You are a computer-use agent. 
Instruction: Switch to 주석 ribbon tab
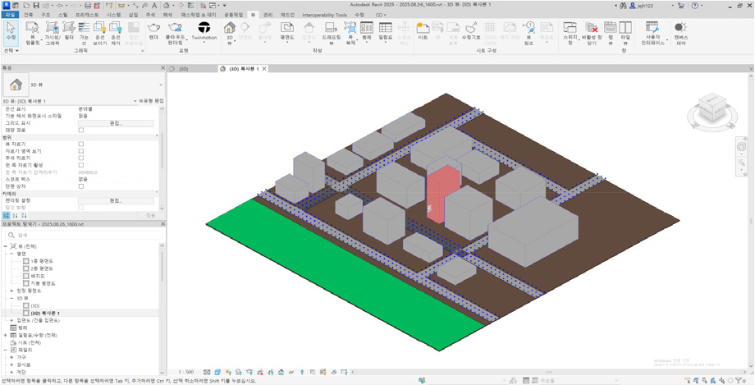(x=150, y=15)
